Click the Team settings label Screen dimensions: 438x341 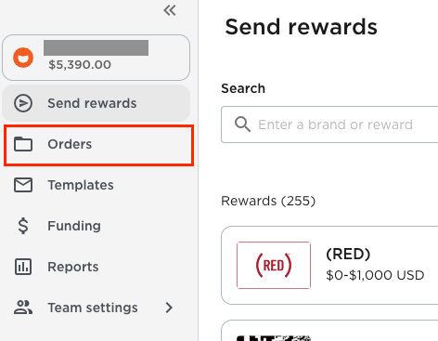tap(93, 308)
